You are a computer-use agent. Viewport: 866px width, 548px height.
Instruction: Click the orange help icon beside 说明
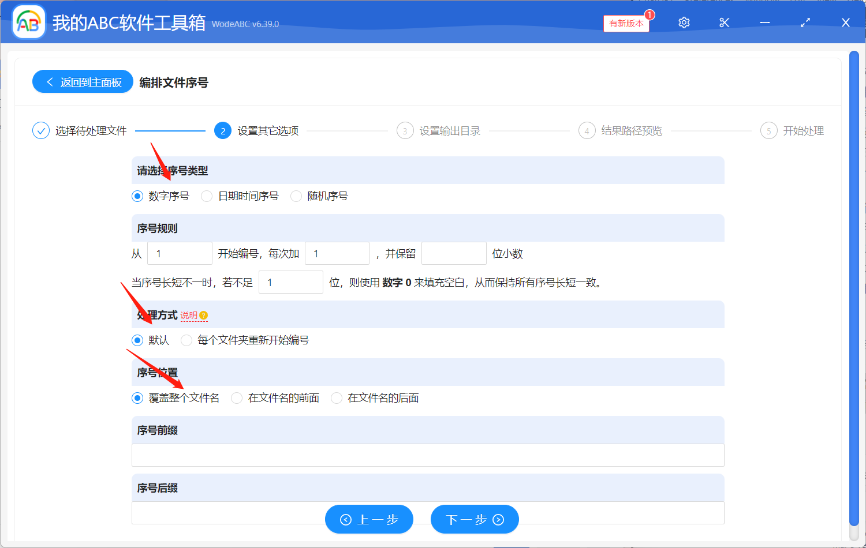[x=203, y=316]
